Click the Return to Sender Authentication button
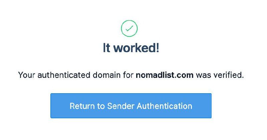This screenshot has height=140, width=267. tap(131, 106)
